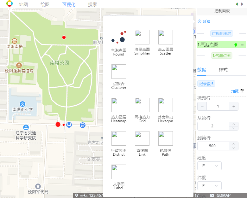Click the 可视化图层 tag button
The image size is (247, 198).
click(x=221, y=33)
